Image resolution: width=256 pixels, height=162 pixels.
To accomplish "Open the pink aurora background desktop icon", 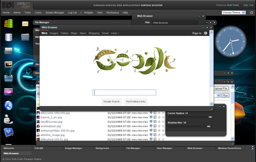I will [9, 92].
